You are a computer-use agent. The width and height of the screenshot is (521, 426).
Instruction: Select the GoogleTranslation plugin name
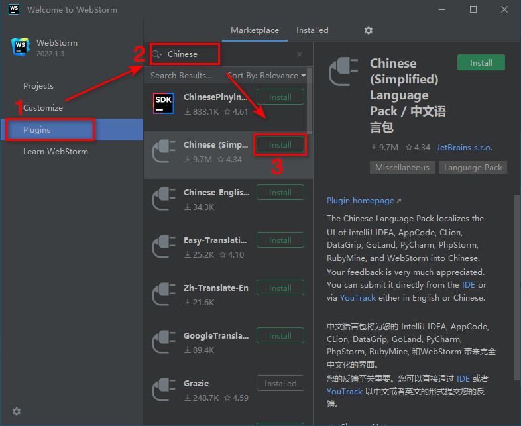coord(216,336)
